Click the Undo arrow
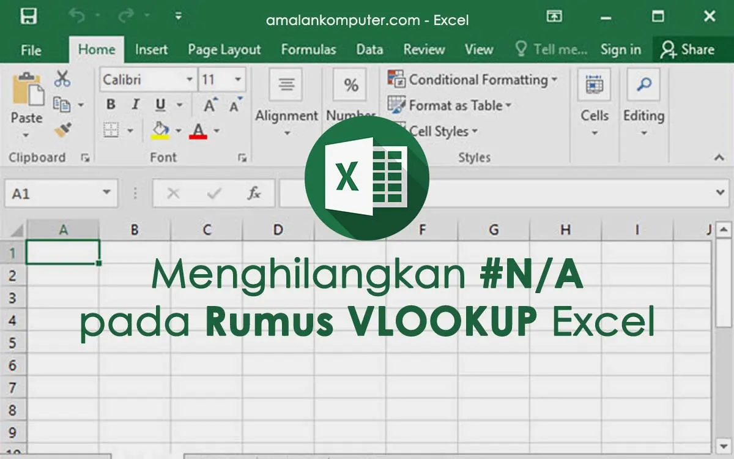The height and width of the screenshot is (459, 734). [x=78, y=17]
